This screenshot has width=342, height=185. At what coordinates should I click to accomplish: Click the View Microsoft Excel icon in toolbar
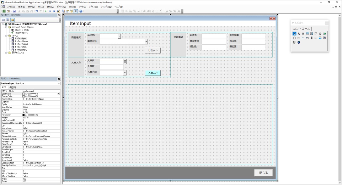(4, 11)
